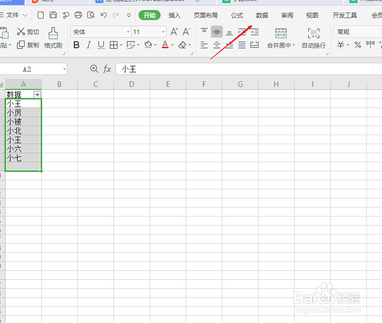Open the number format 常规 dropdown
The width and height of the screenshot is (382, 323).
[357, 32]
